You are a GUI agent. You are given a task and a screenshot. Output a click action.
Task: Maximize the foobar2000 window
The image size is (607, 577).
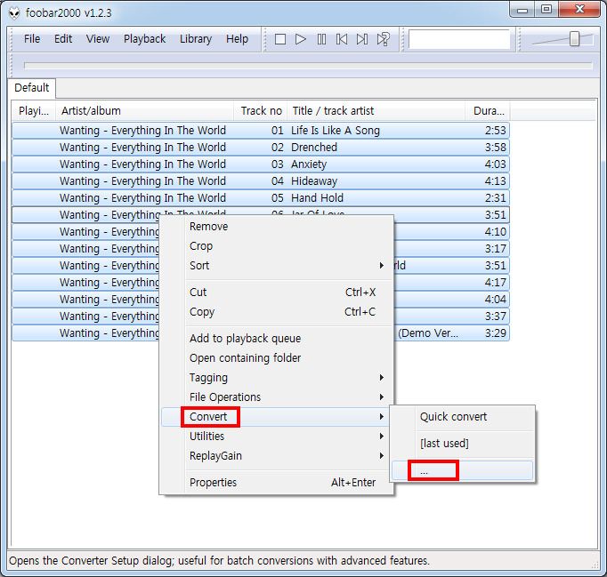tap(546, 10)
